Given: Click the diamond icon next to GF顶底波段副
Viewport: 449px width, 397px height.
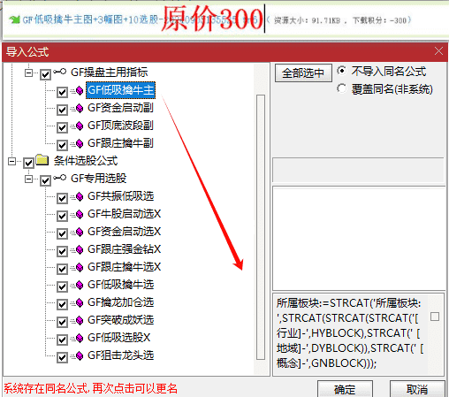Looking at the screenshot, I should [x=79, y=126].
